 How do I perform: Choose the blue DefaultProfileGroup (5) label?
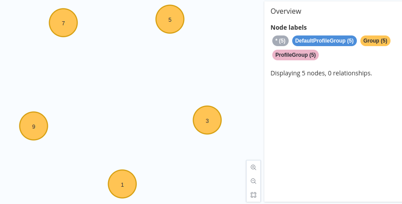(x=325, y=41)
